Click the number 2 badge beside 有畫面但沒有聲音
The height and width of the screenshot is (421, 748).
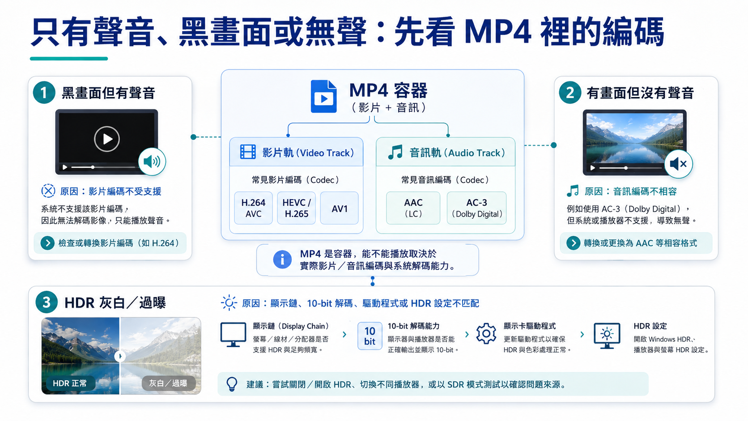(x=570, y=93)
